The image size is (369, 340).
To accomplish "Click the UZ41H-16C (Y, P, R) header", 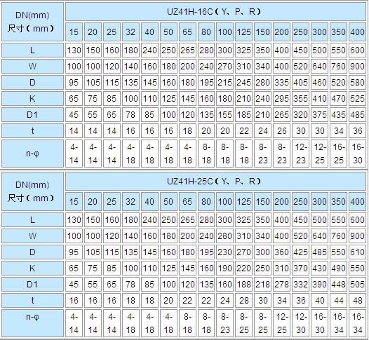I will (215, 12).
